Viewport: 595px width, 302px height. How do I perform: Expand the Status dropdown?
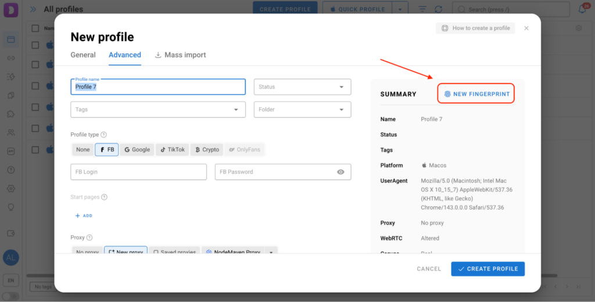click(302, 87)
